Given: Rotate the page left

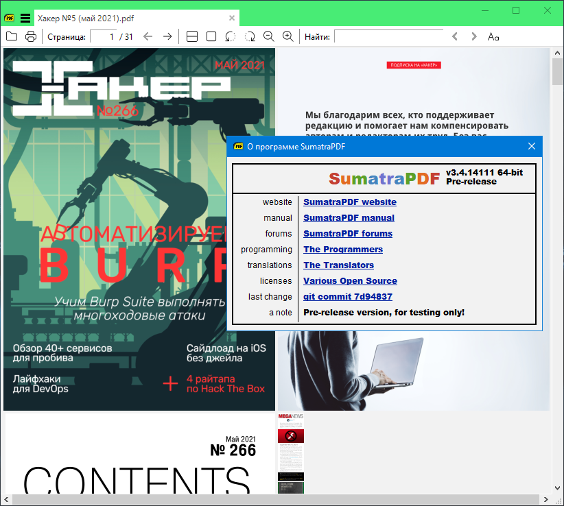Looking at the screenshot, I should tap(231, 36).
